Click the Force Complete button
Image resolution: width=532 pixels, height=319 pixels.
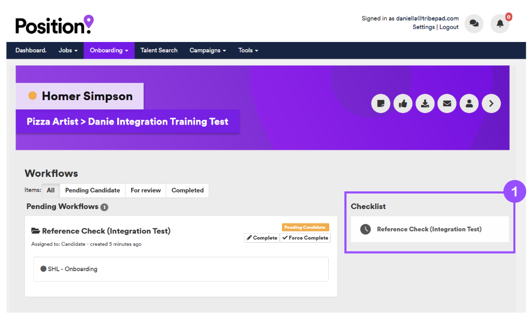coord(305,238)
